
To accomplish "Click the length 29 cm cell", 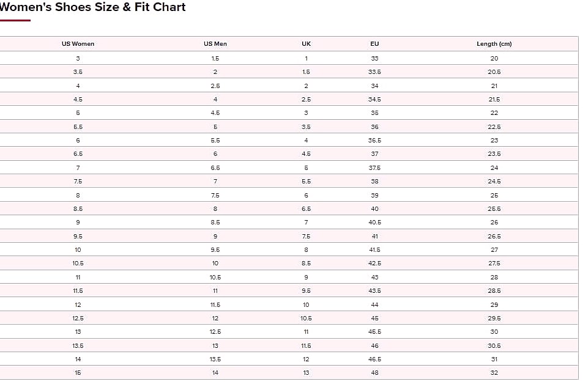I will (494, 305).
